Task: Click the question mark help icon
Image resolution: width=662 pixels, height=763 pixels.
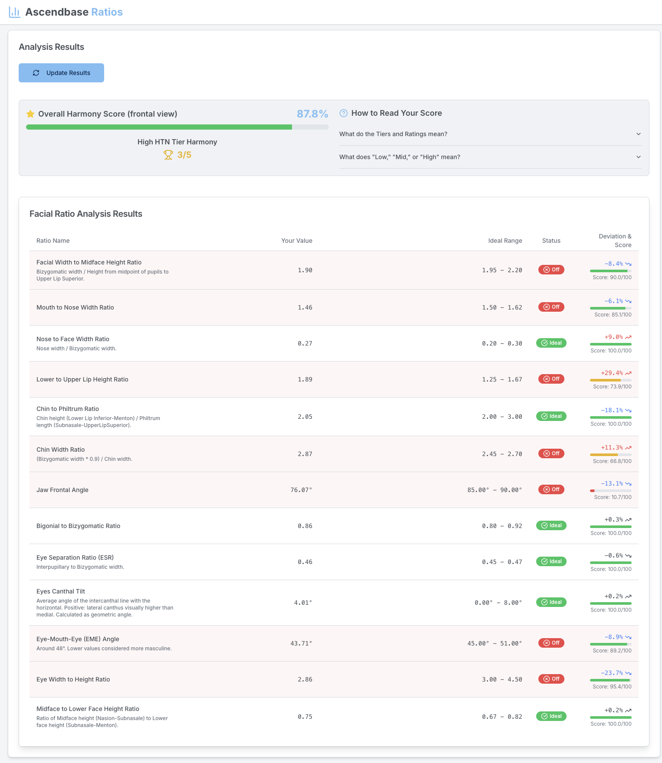Action: (344, 113)
